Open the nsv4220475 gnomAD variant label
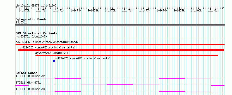Viewport: 232px width, 95px height. pyautogui.click(x=82, y=58)
